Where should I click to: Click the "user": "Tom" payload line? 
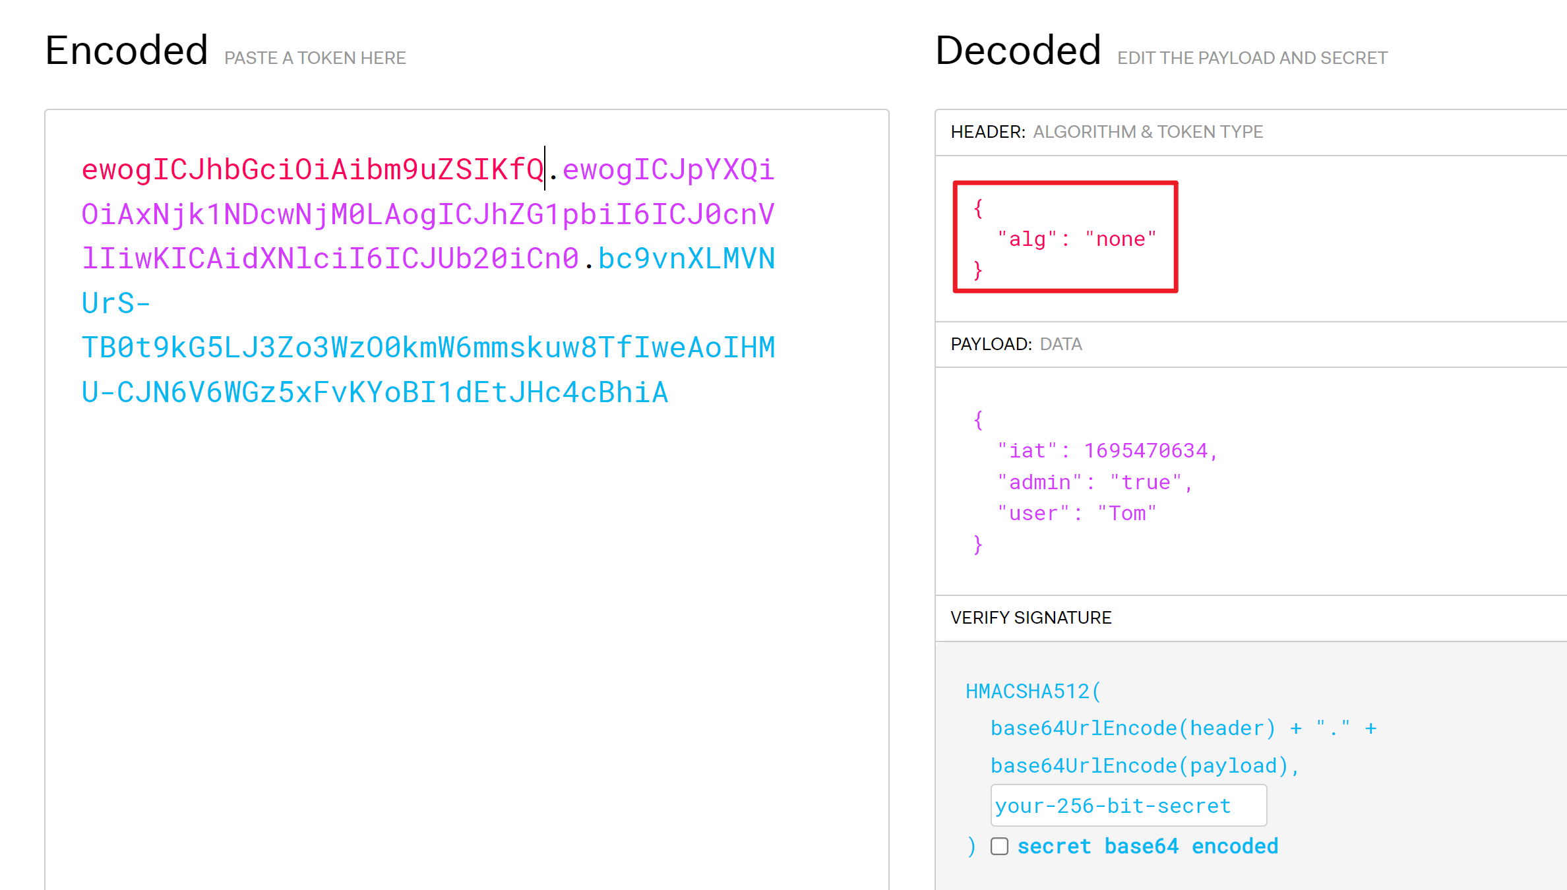[x=1077, y=513]
